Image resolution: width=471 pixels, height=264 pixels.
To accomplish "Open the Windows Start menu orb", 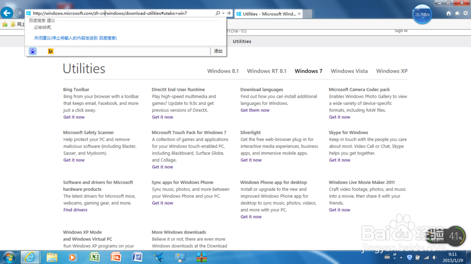I will coord(9,257).
